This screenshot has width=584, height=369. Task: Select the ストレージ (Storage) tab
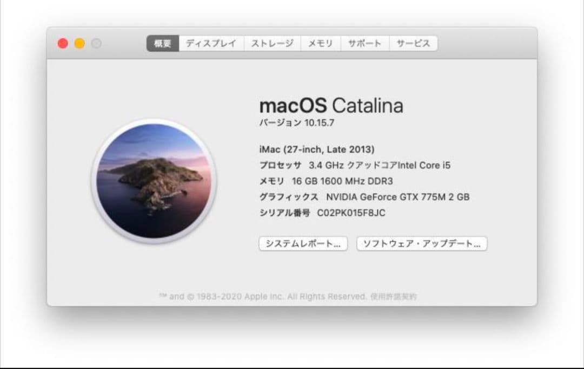point(271,44)
